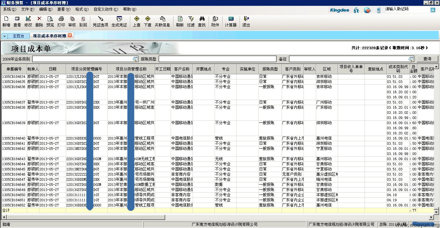The width and height of the screenshot is (440, 228).
Task: Click the 报账类型 input field
Action: click(x=217, y=59)
